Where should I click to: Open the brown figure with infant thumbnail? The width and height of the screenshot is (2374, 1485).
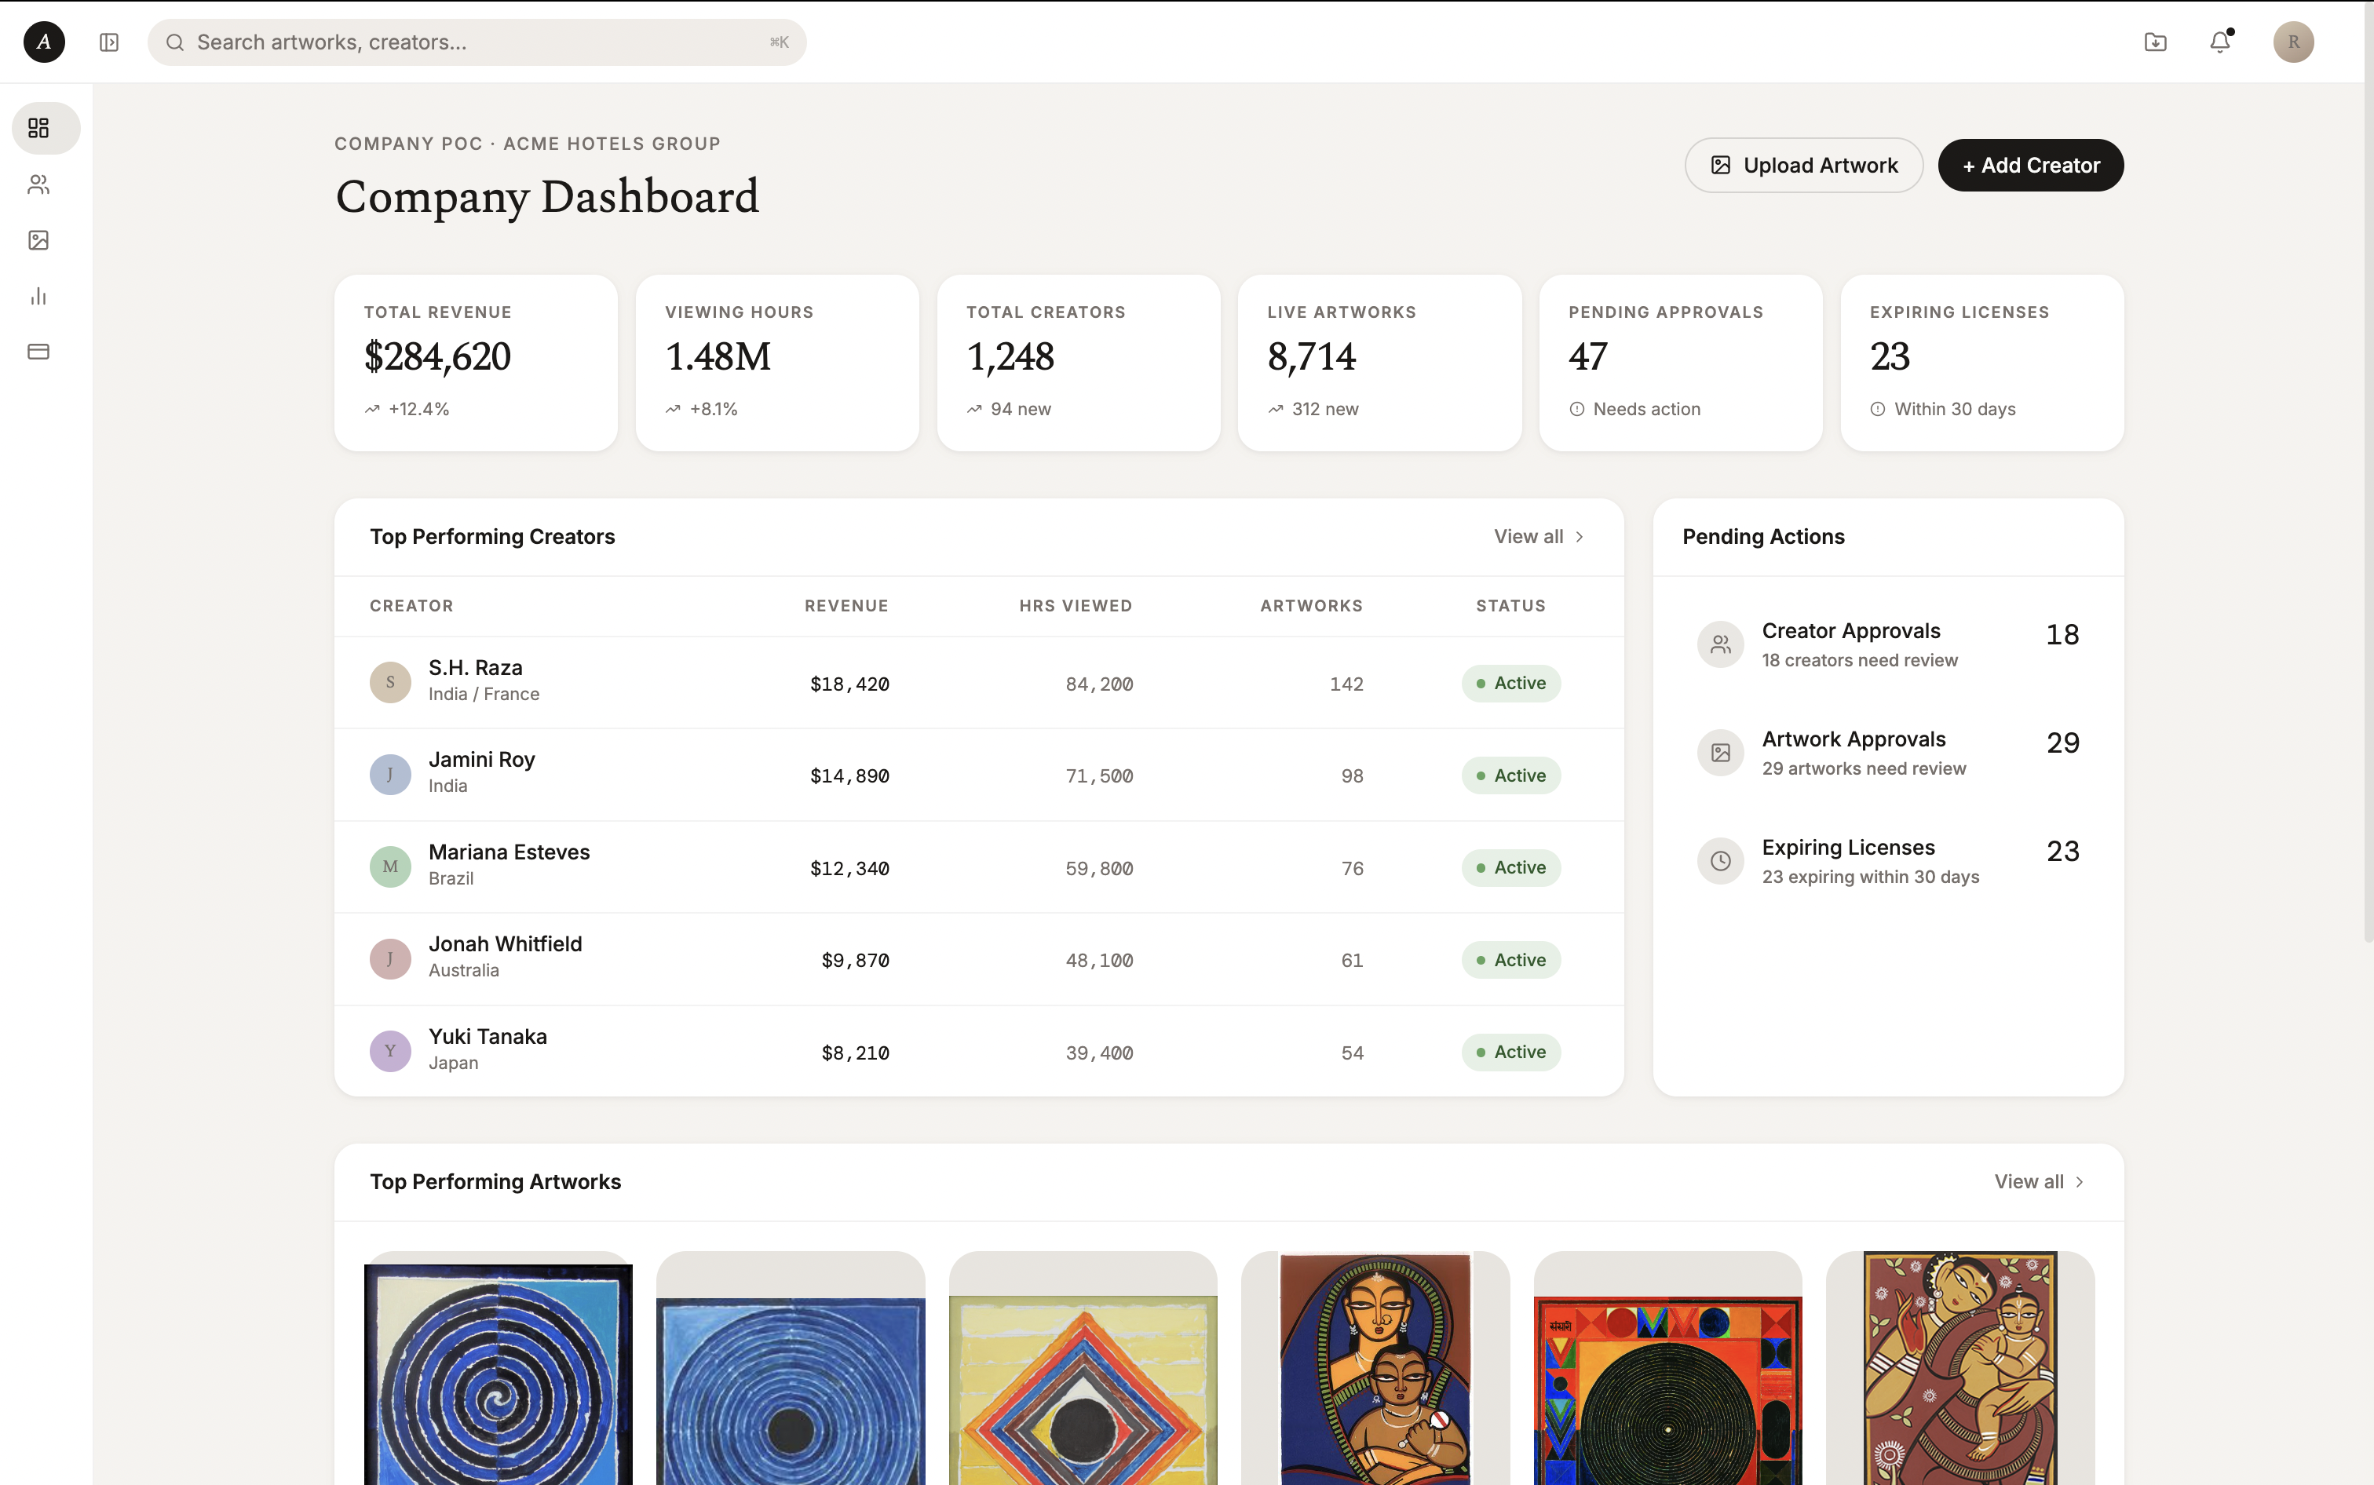click(1960, 1368)
